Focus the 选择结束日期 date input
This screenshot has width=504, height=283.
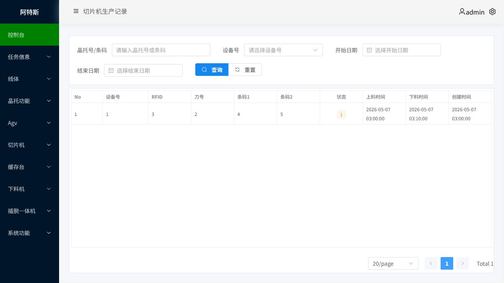(143, 70)
